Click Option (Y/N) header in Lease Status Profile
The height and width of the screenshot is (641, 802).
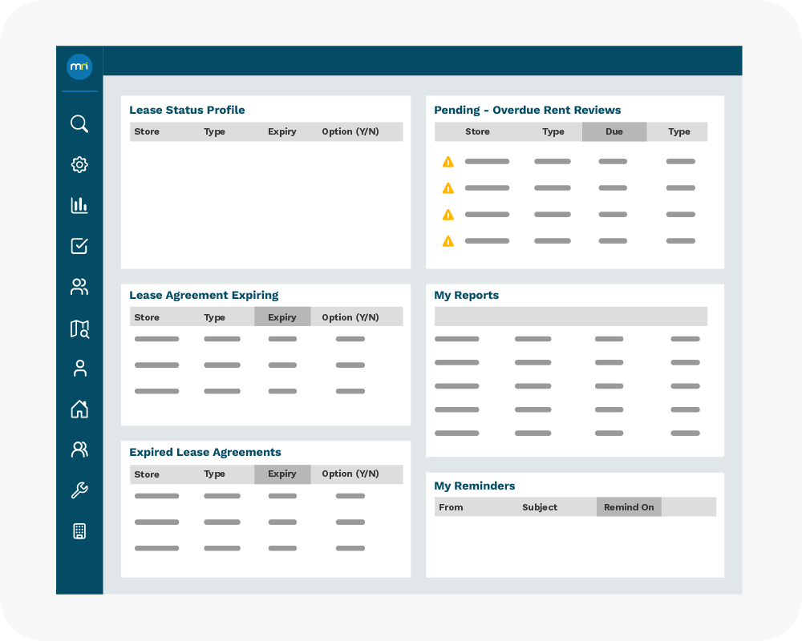(x=350, y=132)
